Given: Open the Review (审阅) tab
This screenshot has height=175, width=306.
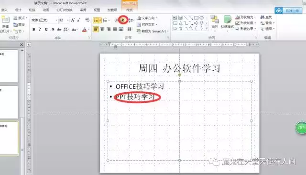Looking at the screenshot, I should point(83,10).
